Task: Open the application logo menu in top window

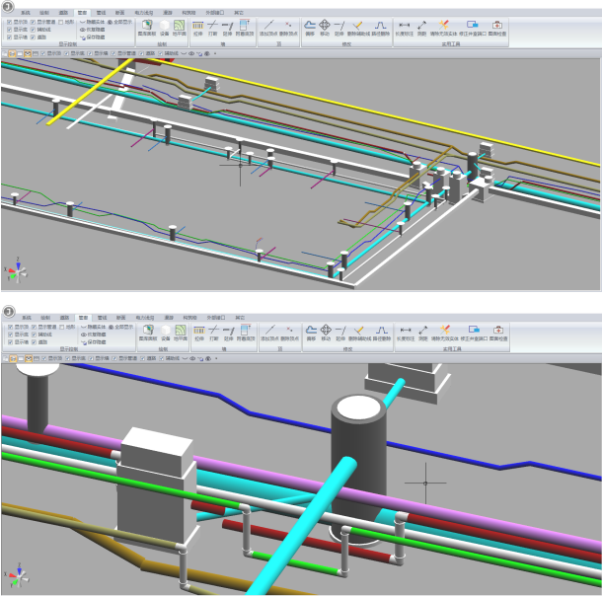Action: point(8,6)
